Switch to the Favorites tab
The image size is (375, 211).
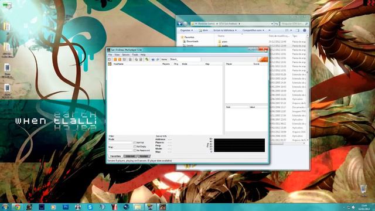pyautogui.click(x=115, y=156)
